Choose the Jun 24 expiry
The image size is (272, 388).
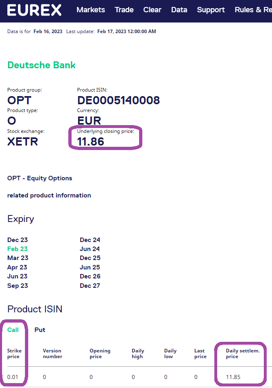click(90, 249)
